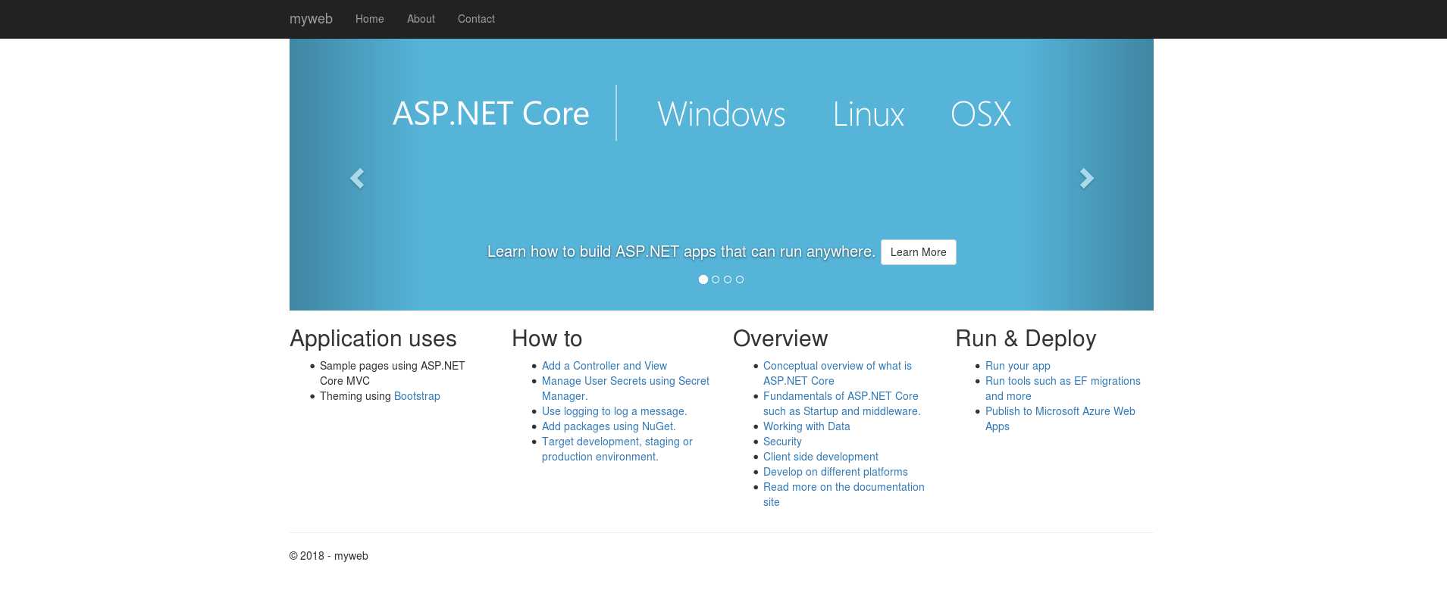Click the Sample pages using ASP.NET Core MVC text

(392, 373)
